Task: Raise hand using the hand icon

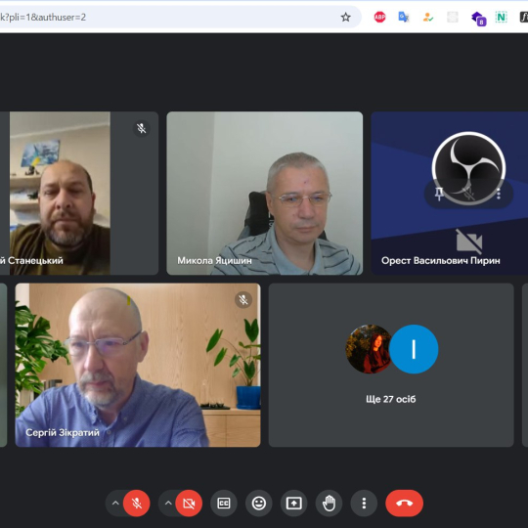Action: tap(329, 504)
